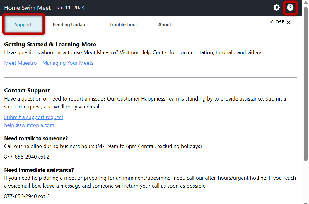This screenshot has height=204, width=309.
Task: Close the help panel with CLOSE X
Action: [x=280, y=22]
